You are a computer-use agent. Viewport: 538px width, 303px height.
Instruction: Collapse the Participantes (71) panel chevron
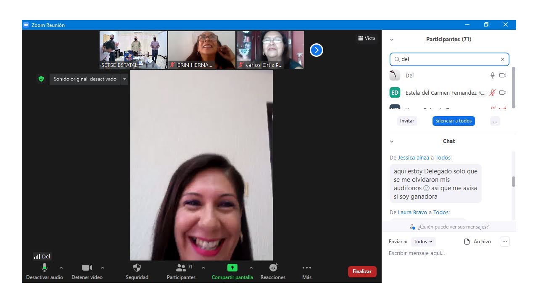pos(392,40)
